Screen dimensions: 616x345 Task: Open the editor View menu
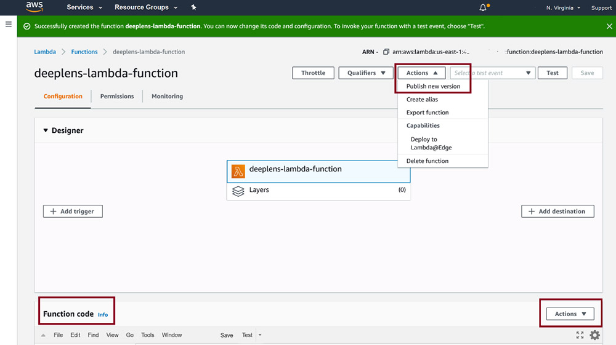tap(112, 335)
